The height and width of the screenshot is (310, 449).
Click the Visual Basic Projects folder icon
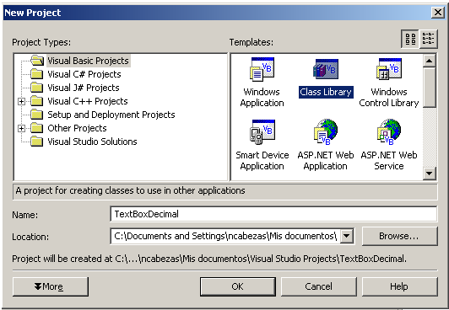(37, 61)
